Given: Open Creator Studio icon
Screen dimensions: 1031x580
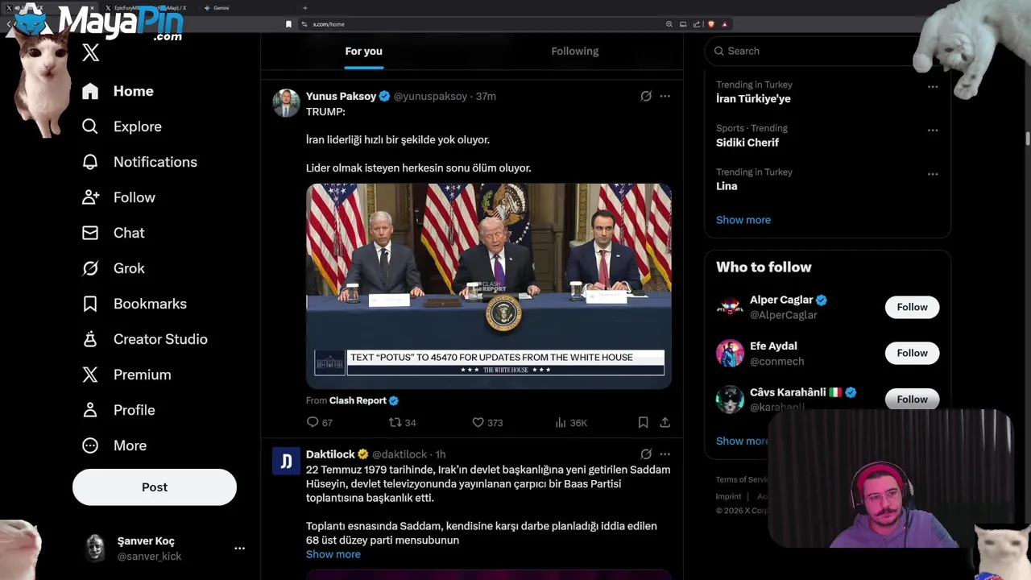Looking at the screenshot, I should coord(90,339).
